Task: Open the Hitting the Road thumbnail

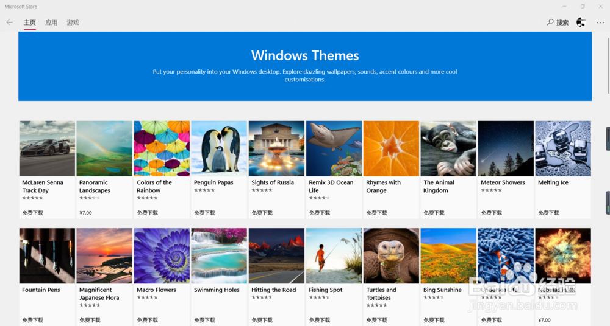Action: coord(276,256)
